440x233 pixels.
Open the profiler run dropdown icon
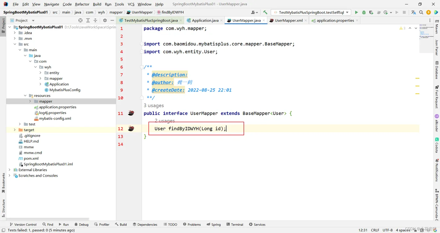pos(391,13)
